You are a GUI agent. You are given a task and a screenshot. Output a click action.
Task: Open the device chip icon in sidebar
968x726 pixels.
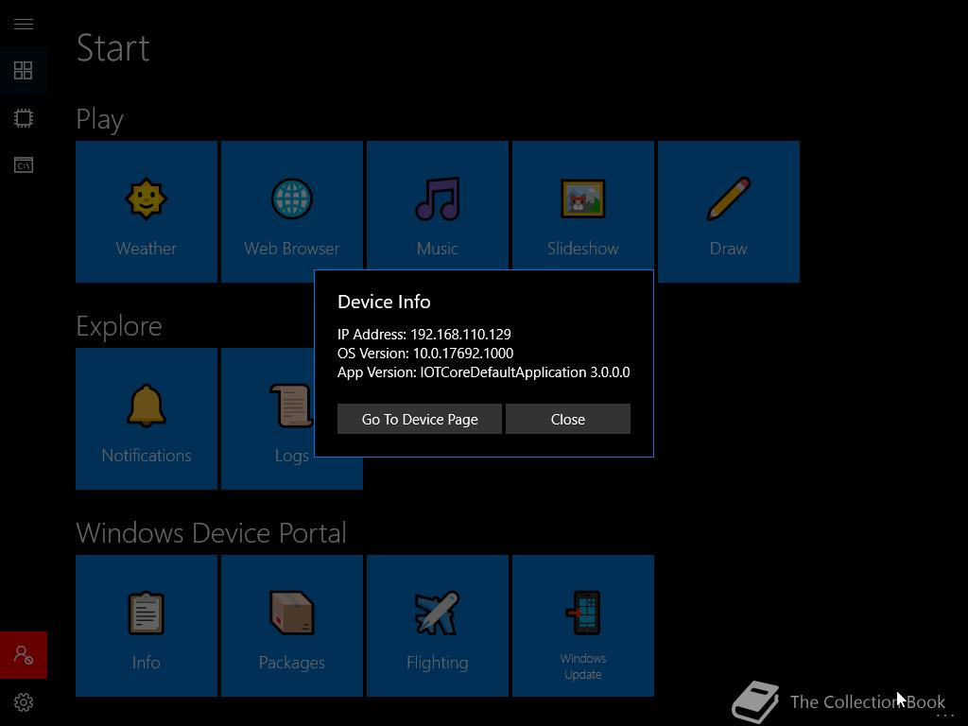24,117
